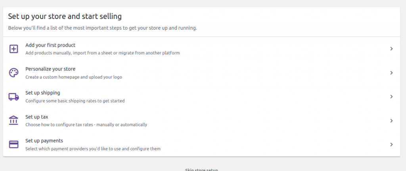
Task: Click the 'Add products manually, import from a sheet' description
Action: 103,53
